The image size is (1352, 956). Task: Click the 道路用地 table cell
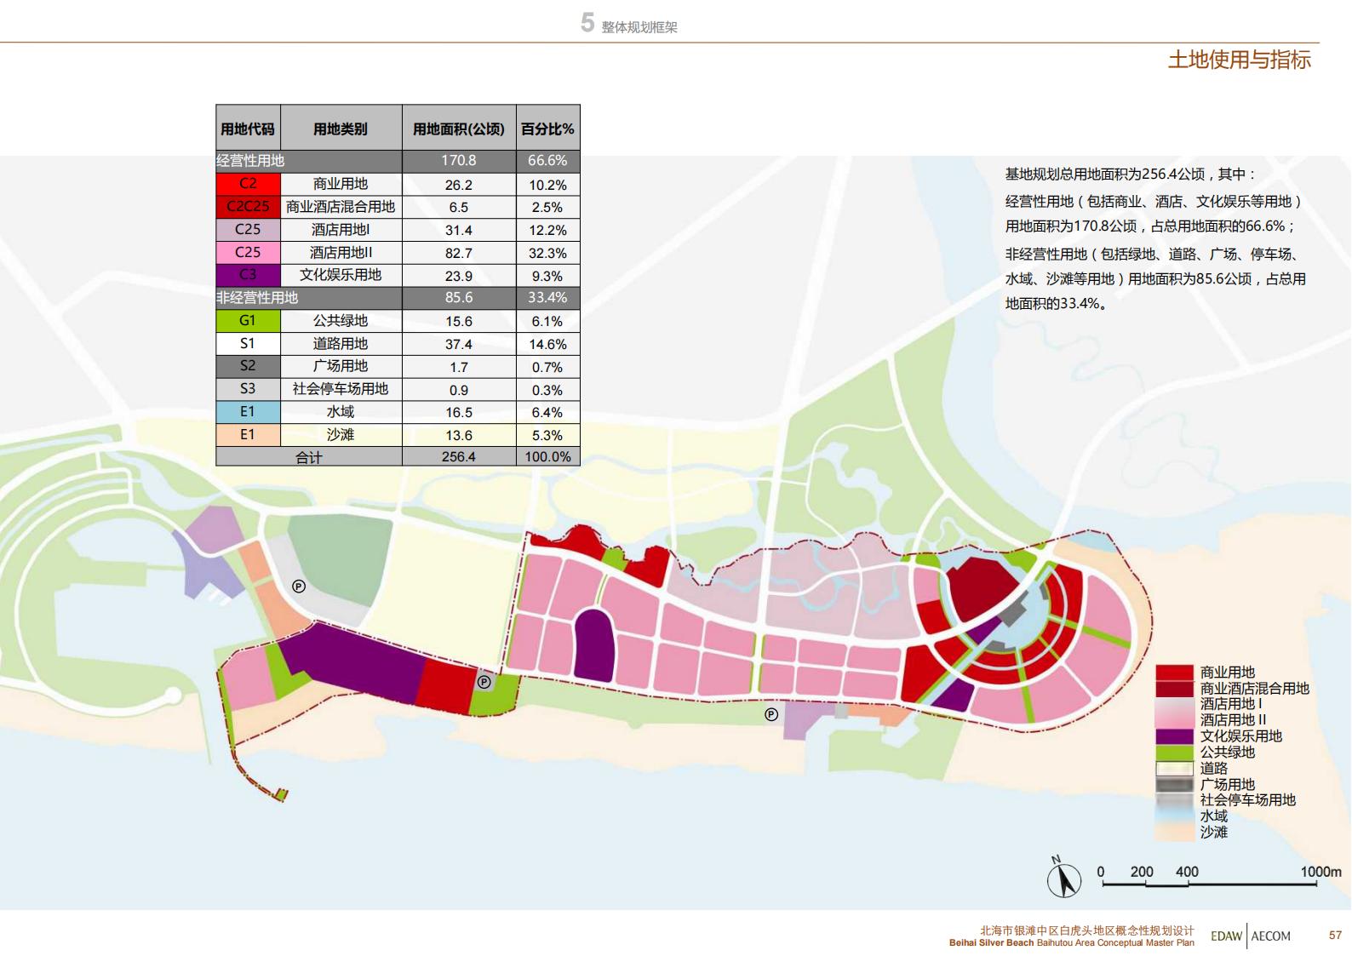coord(341,344)
